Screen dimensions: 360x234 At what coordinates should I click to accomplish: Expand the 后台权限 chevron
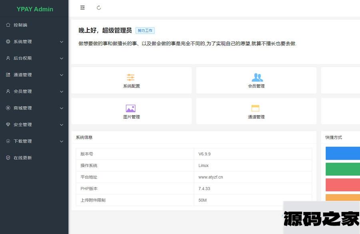pos(62,58)
